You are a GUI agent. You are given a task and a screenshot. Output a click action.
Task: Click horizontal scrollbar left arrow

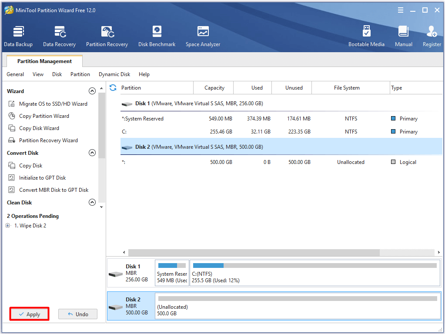124,252
